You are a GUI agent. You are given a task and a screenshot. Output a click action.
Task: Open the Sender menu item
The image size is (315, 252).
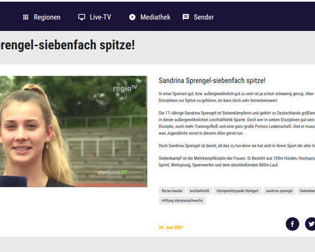click(198, 17)
